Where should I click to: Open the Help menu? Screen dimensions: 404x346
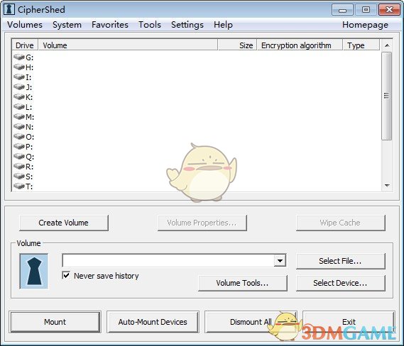tap(223, 25)
